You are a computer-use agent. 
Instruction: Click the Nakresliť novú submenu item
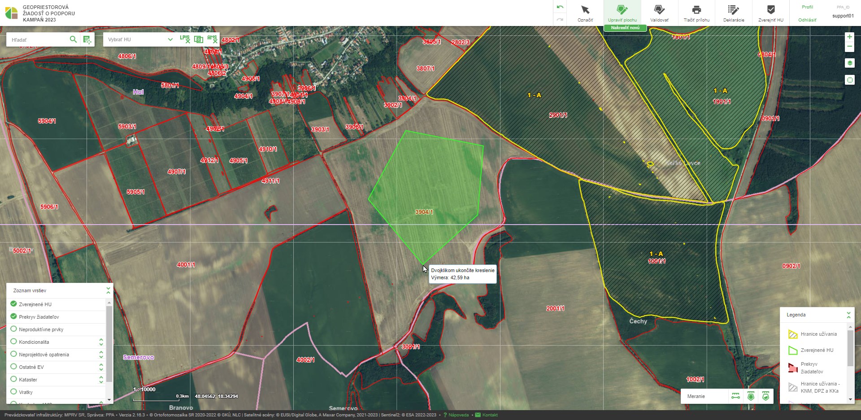625,28
